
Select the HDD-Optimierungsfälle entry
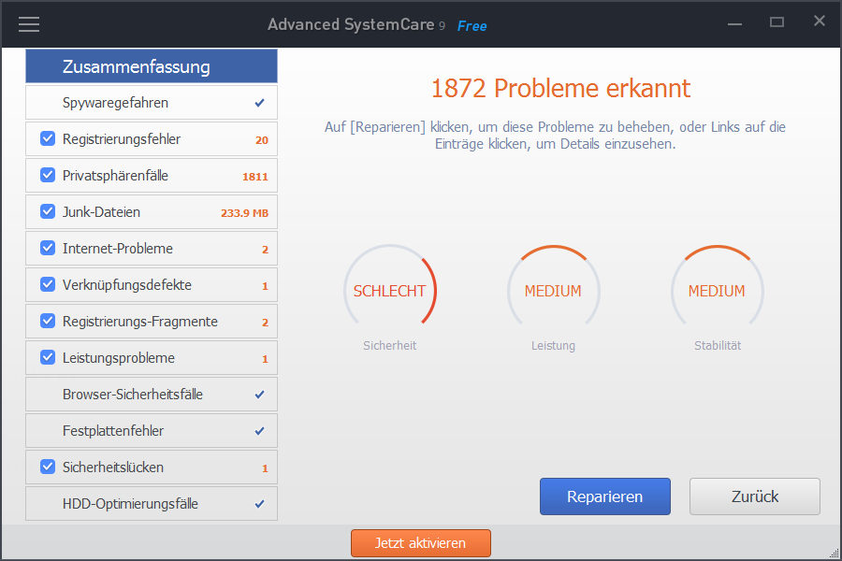152,504
